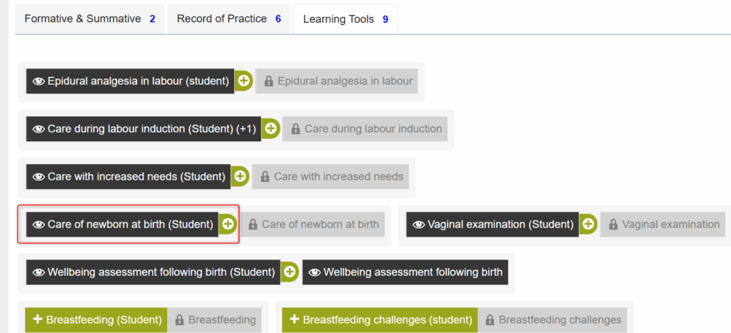Viewport: 731px width, 333px height.
Task: Click plus icon beside Care during labour induction
Action: pos(271,129)
